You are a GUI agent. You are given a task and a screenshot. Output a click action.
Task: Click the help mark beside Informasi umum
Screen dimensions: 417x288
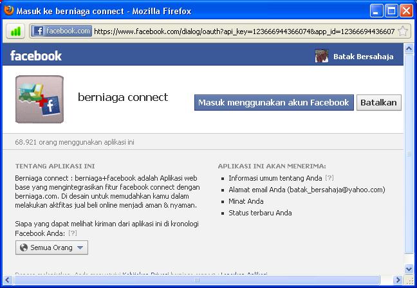[x=329, y=177]
